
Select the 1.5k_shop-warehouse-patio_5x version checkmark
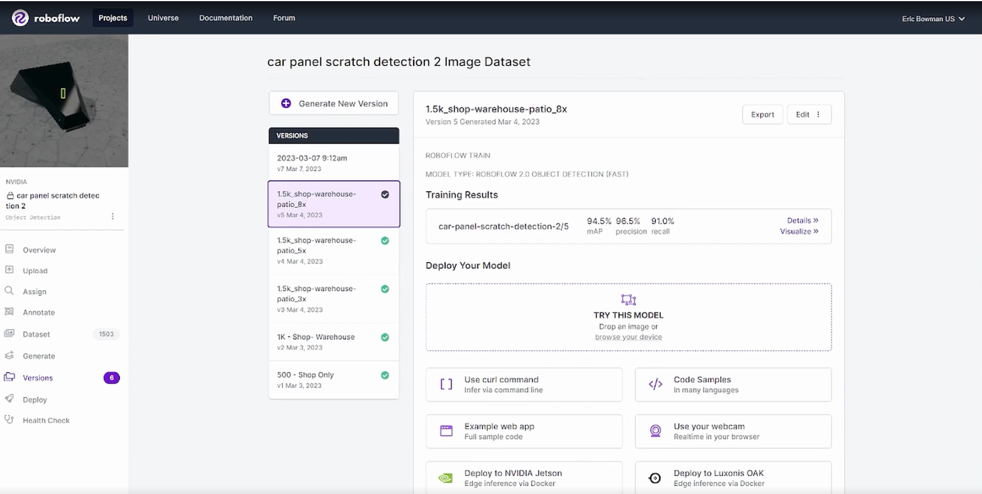(x=385, y=241)
